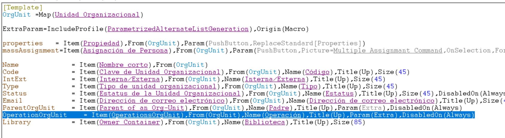The image size is (505, 138).
Task: Click 'PushButton' on the properties line
Action: tap(228, 43)
